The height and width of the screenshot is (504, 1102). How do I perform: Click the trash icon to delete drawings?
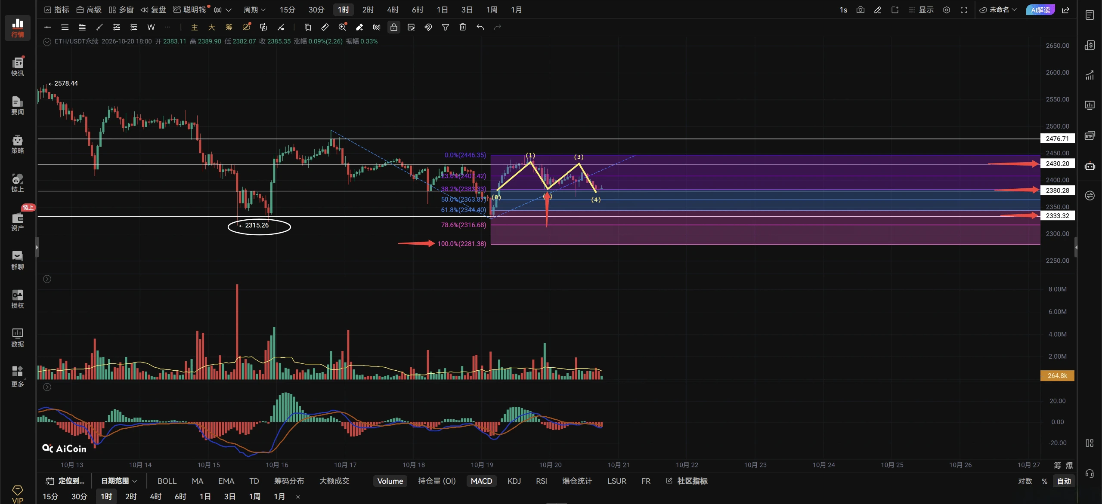click(463, 27)
